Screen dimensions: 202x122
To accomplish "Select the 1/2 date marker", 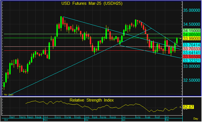I will coord(124,117).
